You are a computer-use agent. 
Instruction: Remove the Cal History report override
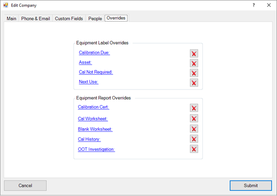[194, 139]
